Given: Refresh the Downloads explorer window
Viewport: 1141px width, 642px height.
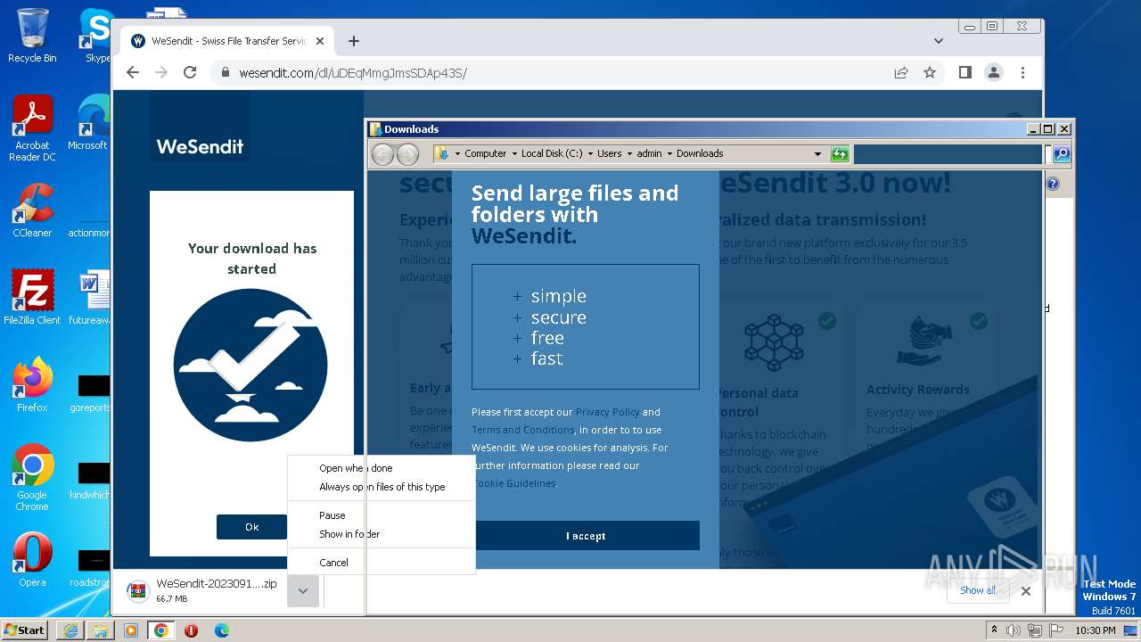Looking at the screenshot, I should tap(840, 153).
